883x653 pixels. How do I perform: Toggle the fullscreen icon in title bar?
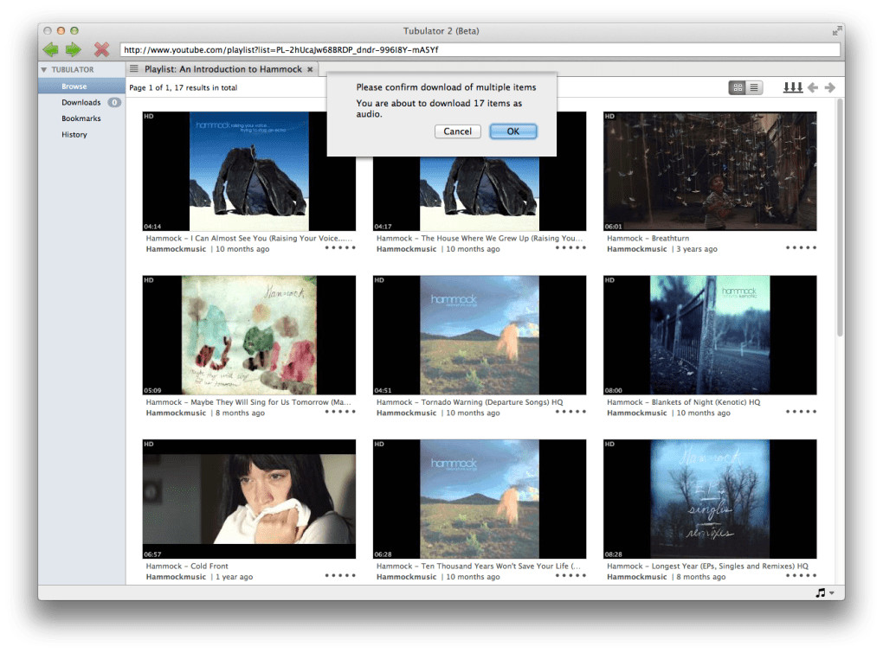pos(837,31)
